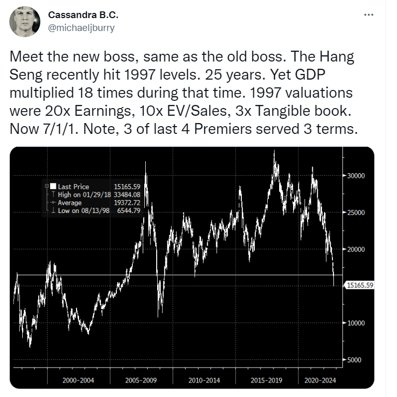Click the Low on 08/13/98 marker icon
Viewport: 397px width, 397px height.
(x=53, y=210)
